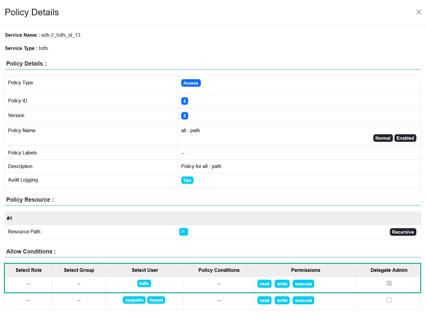Click the /* resource path tag

[184, 232]
